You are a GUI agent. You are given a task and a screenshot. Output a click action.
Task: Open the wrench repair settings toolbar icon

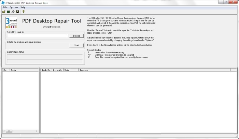13,12
